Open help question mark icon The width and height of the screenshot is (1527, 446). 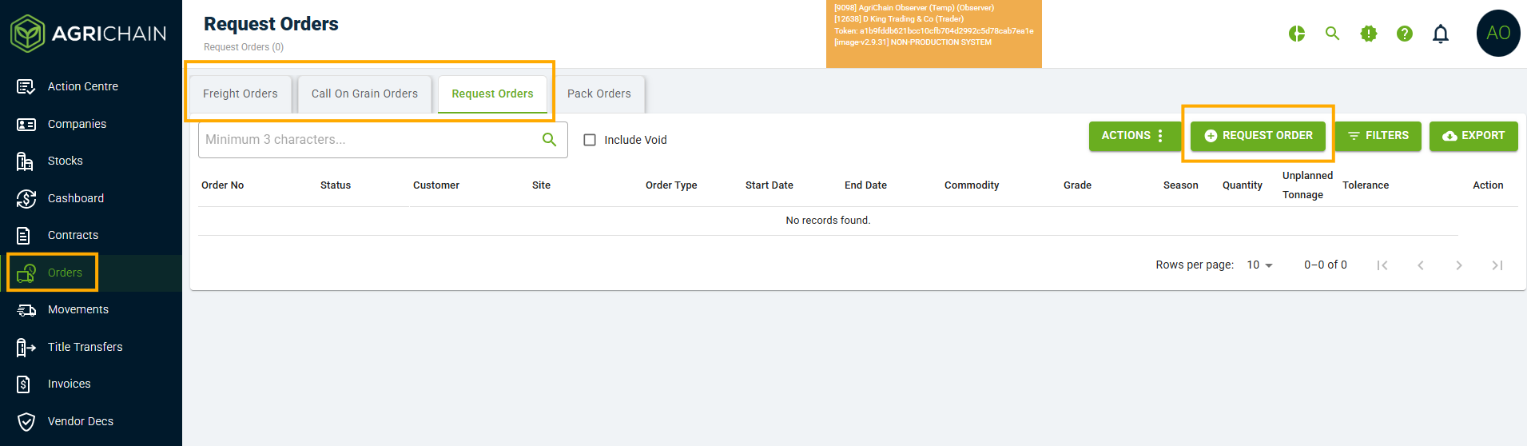[1405, 34]
